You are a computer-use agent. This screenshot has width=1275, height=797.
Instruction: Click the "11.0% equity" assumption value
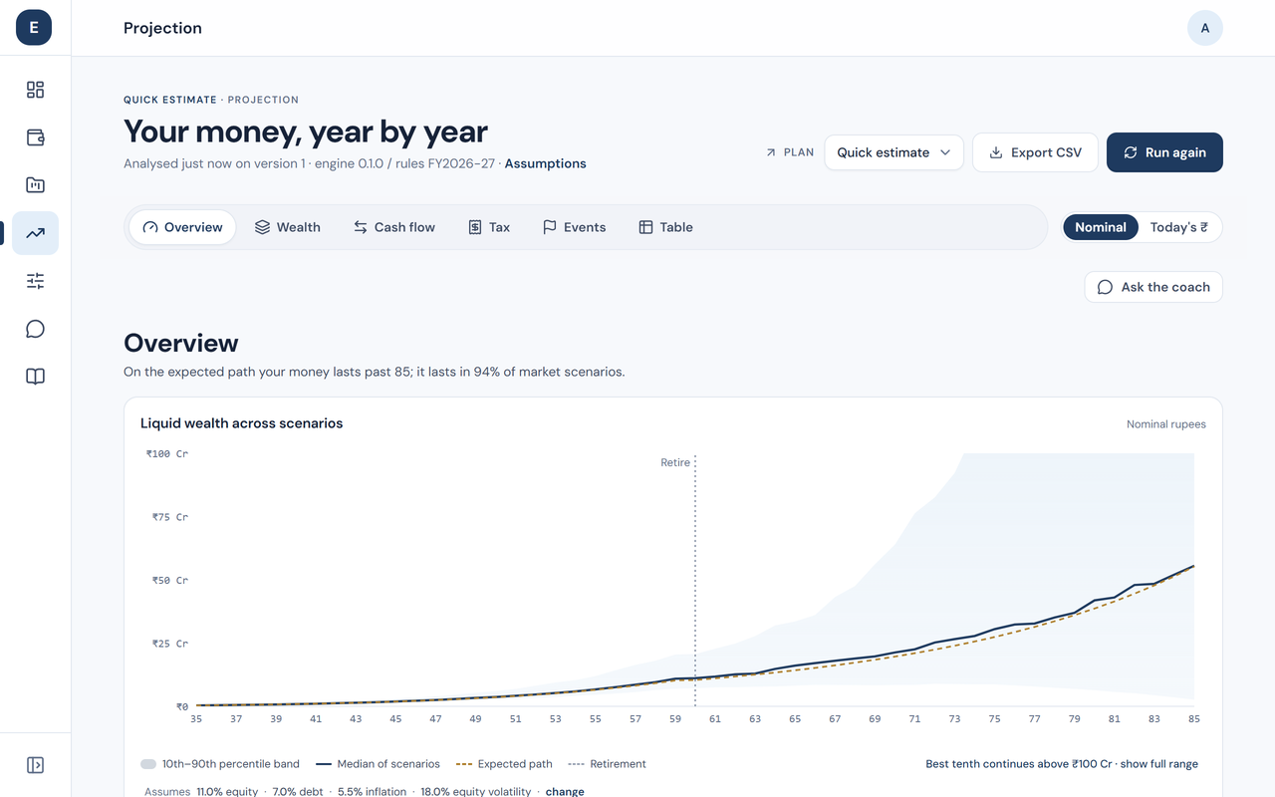pyautogui.click(x=227, y=792)
